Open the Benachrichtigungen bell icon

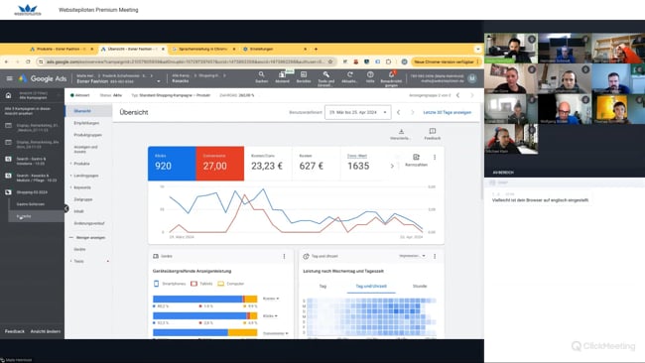pos(391,77)
